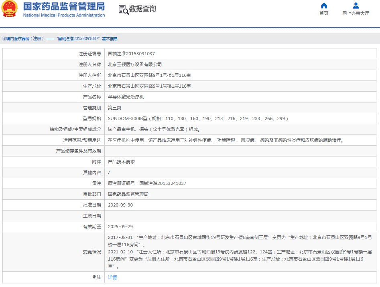Click the breadcrumb document icon before 境内医疗器械
Screen dimensions: 380x287
click(4, 39)
